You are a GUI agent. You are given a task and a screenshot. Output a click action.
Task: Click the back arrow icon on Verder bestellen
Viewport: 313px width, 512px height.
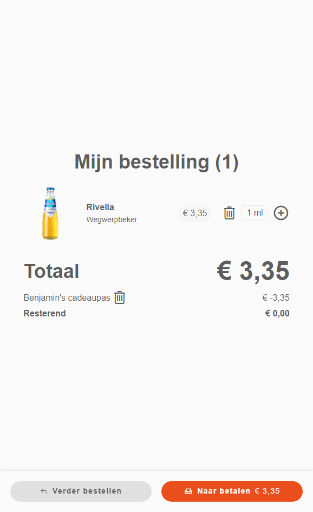pos(44,491)
